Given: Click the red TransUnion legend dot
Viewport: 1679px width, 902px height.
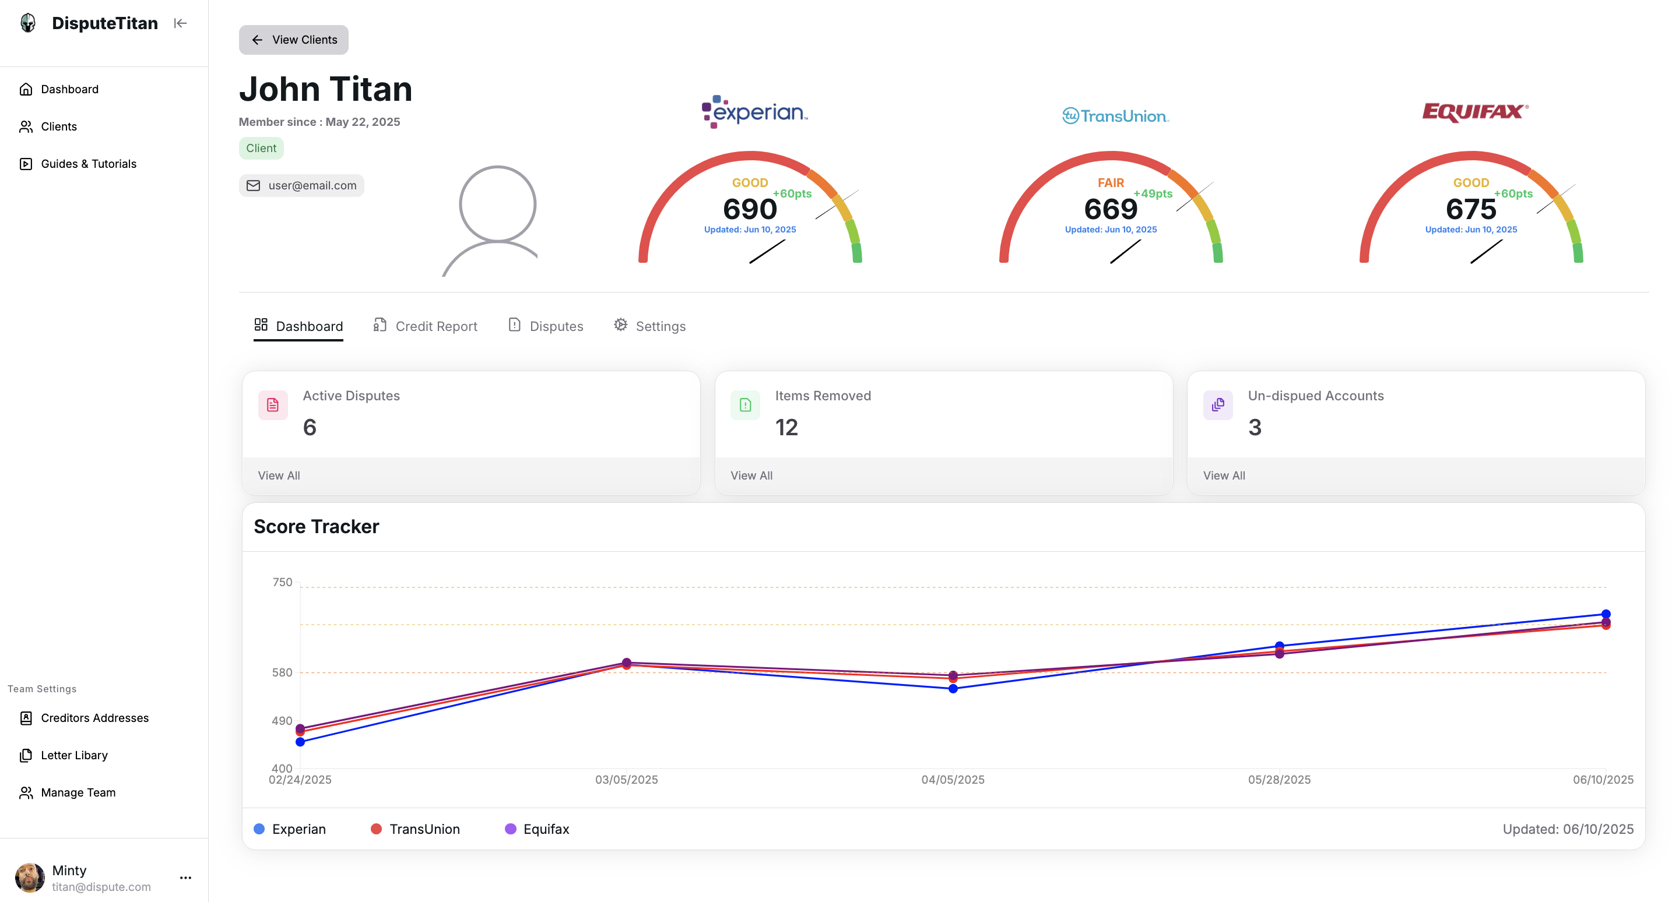Looking at the screenshot, I should (x=376, y=829).
